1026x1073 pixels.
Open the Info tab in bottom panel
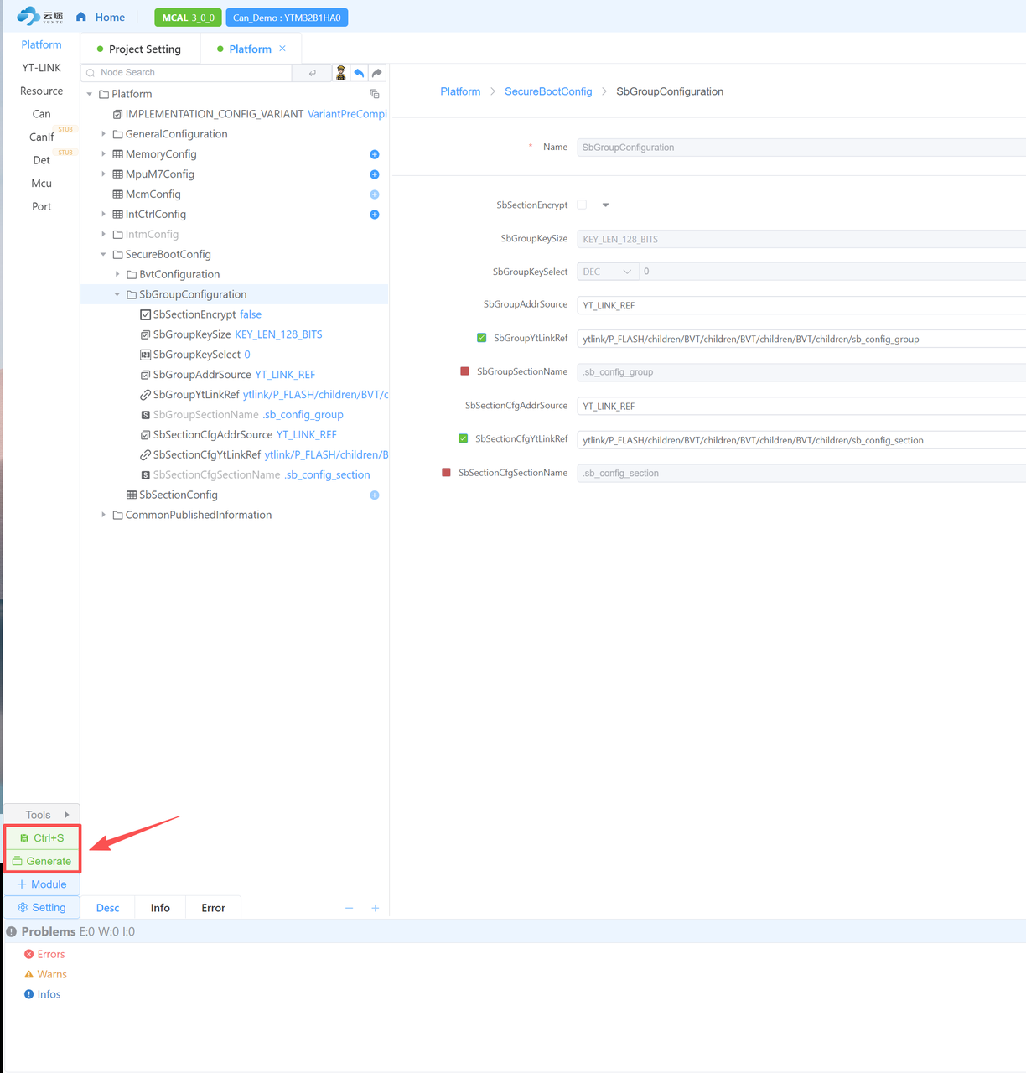[160, 908]
